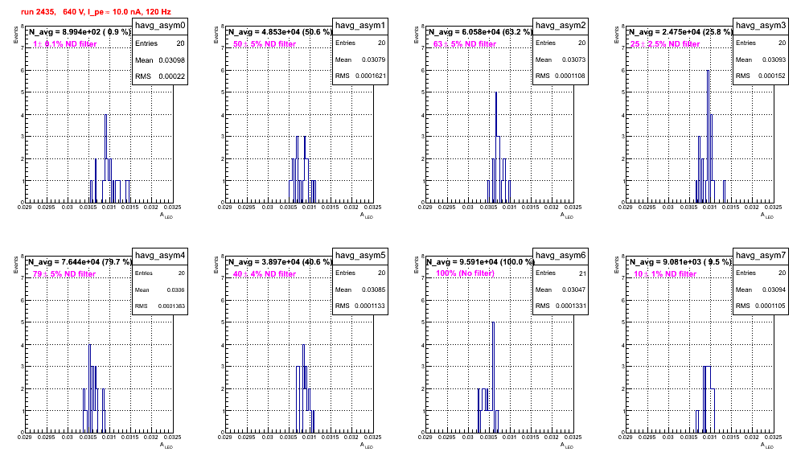Select the havg_asym1 stats box title

coord(360,26)
